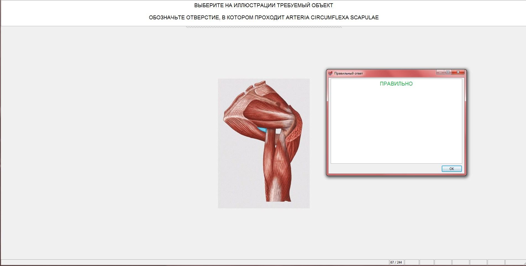Screen dimensions: 526x266
Task: Maximize the Правильный ответ dialog
Action: [448, 72]
